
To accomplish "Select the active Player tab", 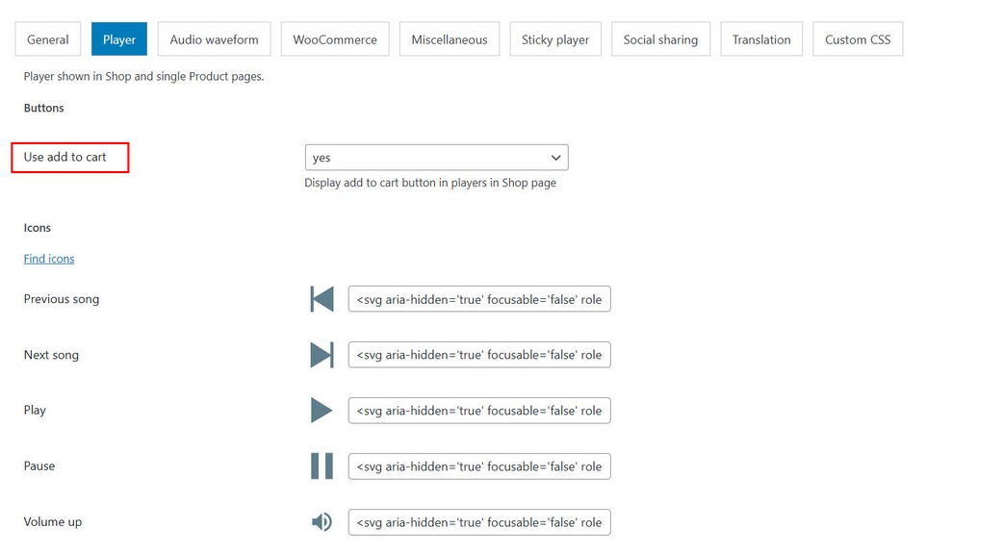I will (x=119, y=39).
